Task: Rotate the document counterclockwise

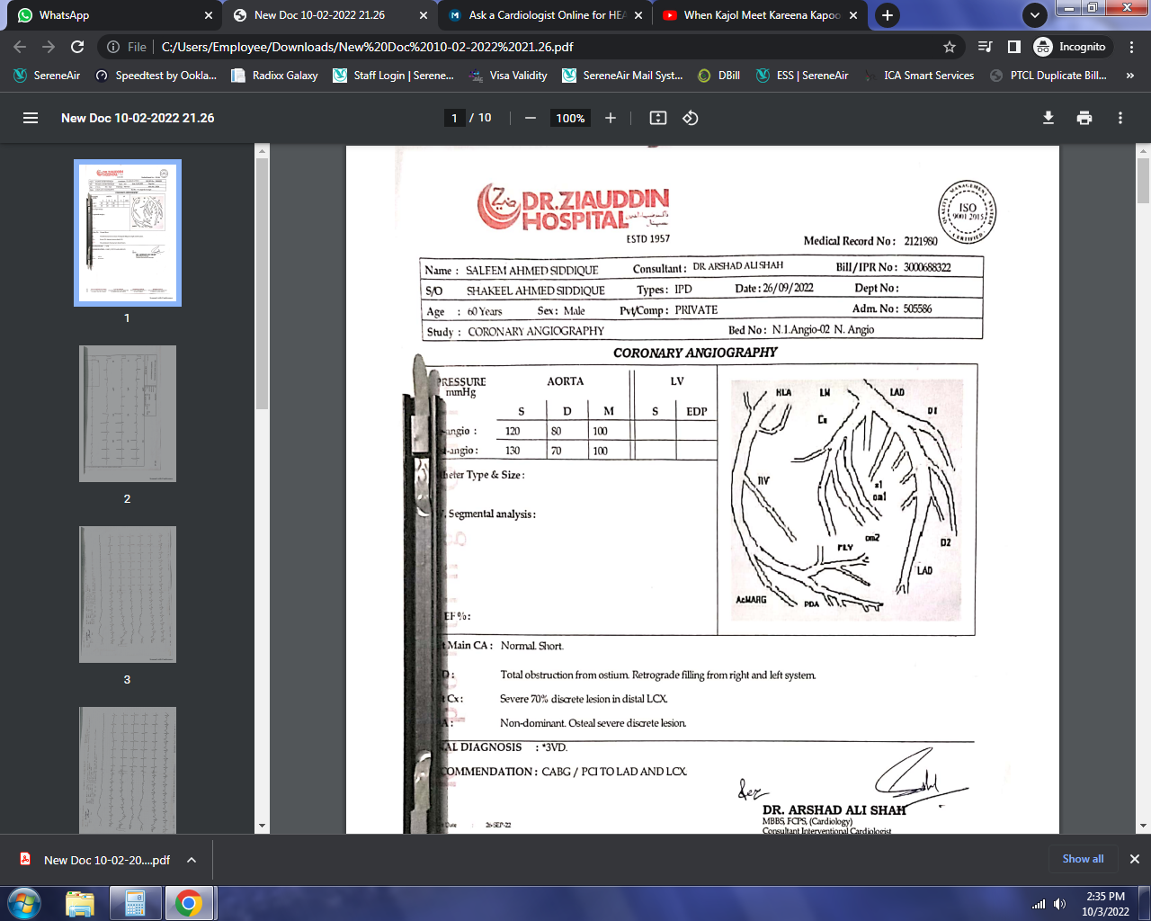Action: (x=691, y=118)
